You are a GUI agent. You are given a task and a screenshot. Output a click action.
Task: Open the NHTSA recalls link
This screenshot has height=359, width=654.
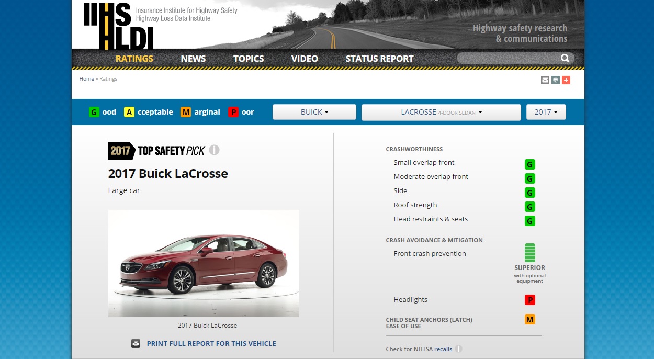pyautogui.click(x=443, y=349)
